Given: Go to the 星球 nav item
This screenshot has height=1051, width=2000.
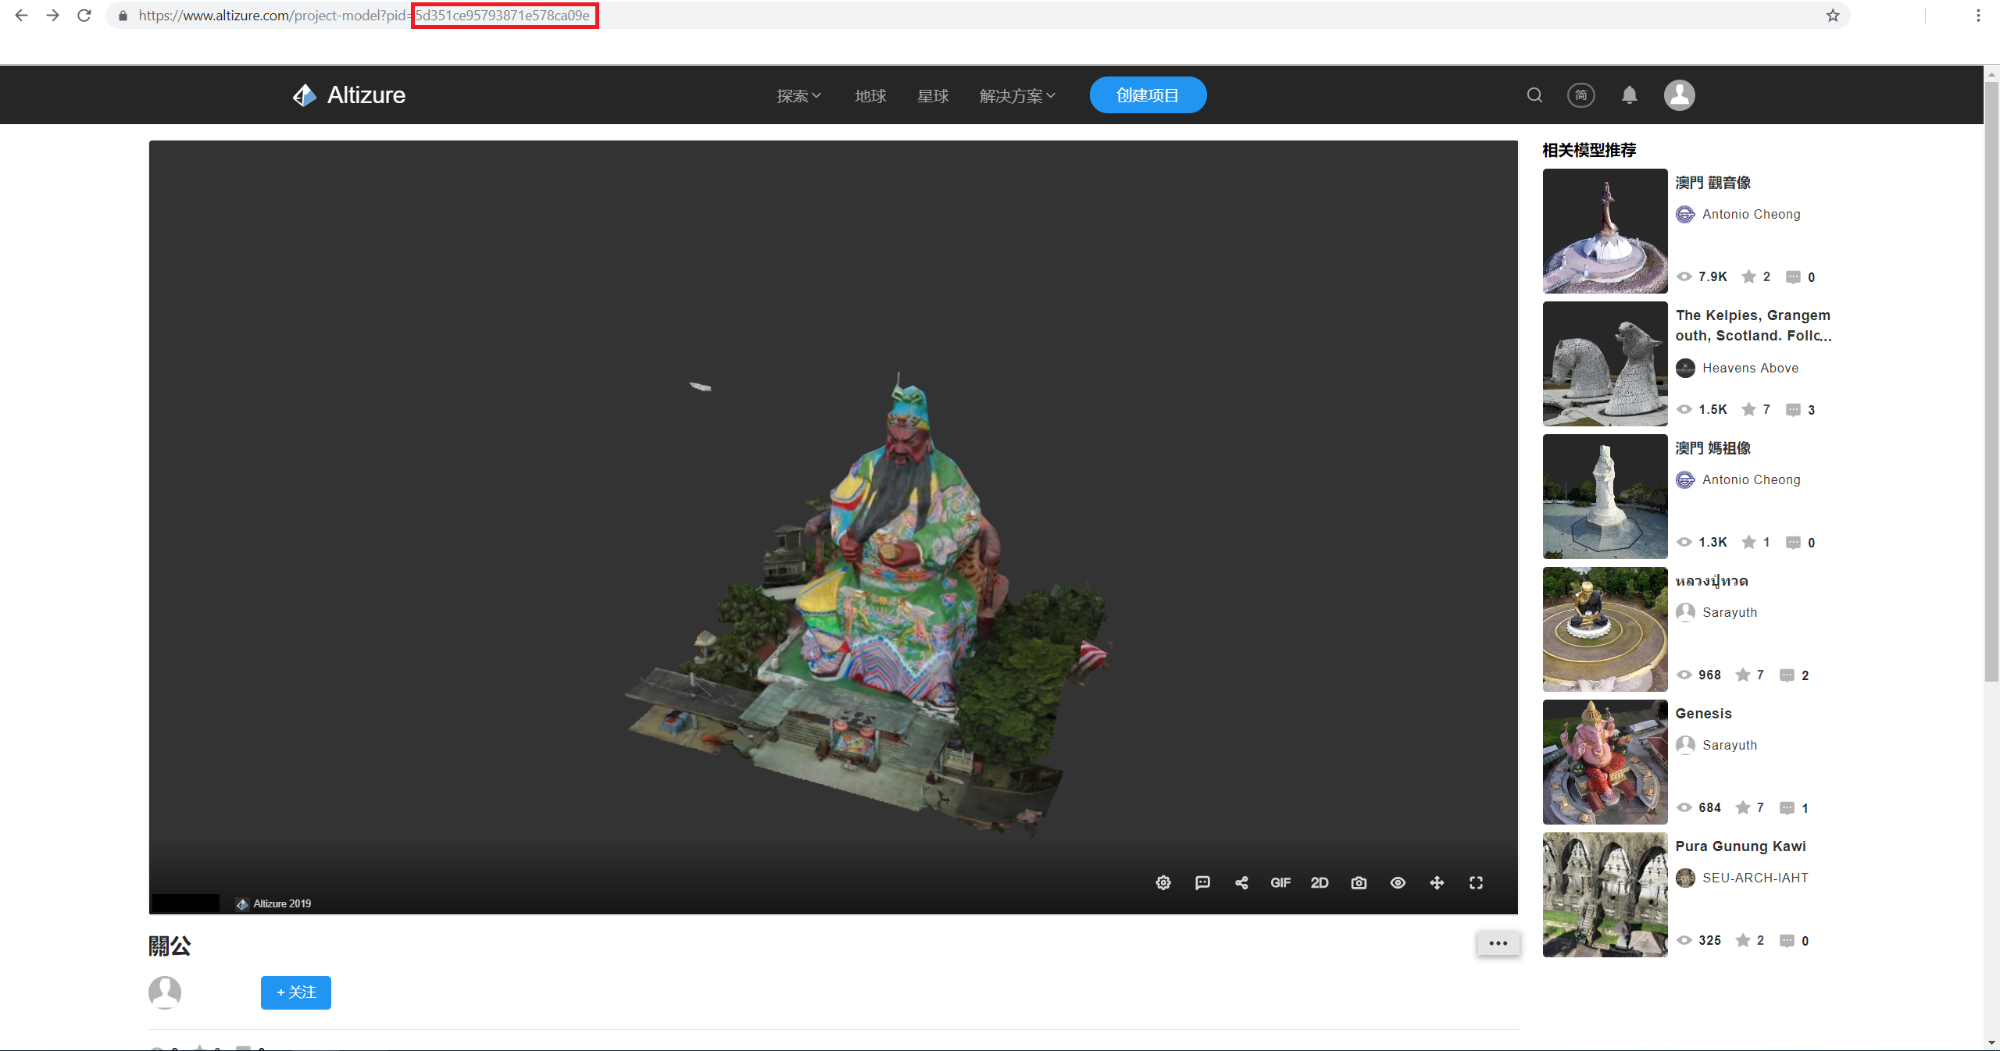Looking at the screenshot, I should click(x=933, y=95).
